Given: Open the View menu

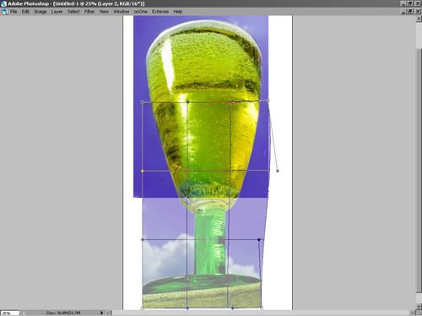Looking at the screenshot, I should (x=104, y=12).
